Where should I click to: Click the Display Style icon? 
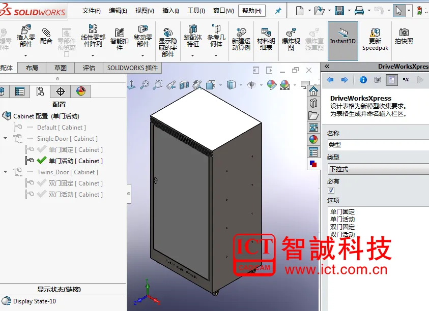point(231,85)
